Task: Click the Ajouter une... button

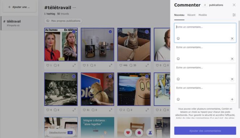Action: click(x=19, y=7)
